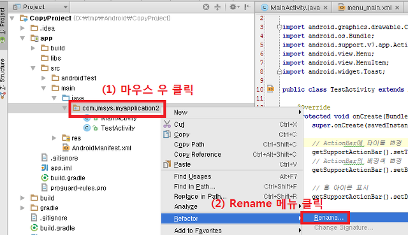Expand the gradle folder
The width and height of the screenshot is (408, 235).
click(x=23, y=208)
